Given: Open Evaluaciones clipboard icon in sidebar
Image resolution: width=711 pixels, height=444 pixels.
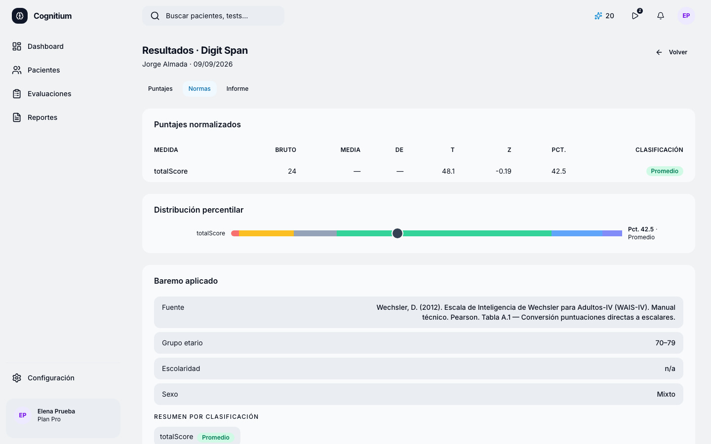Looking at the screenshot, I should pos(17,94).
